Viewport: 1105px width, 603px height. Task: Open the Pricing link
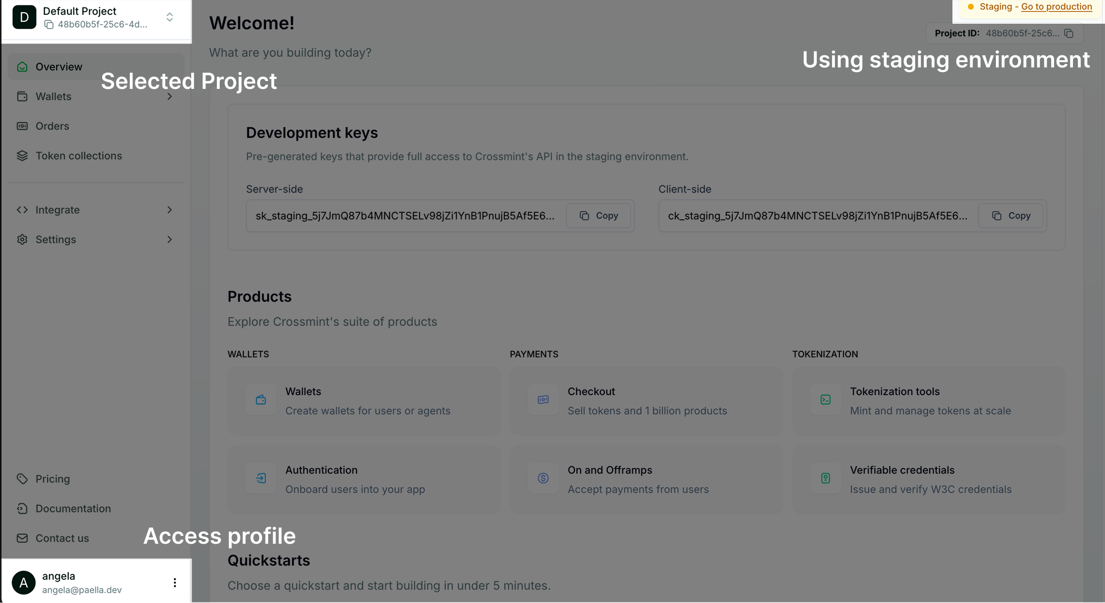96,479
